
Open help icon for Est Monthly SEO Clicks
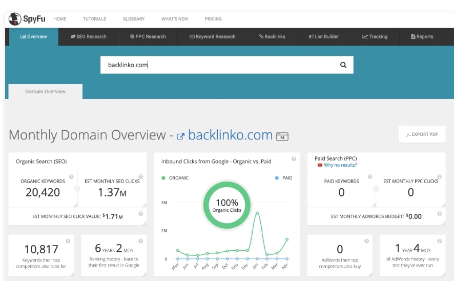[141, 176]
